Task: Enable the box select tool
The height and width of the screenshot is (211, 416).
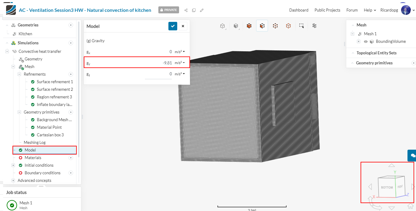Action: (301, 26)
